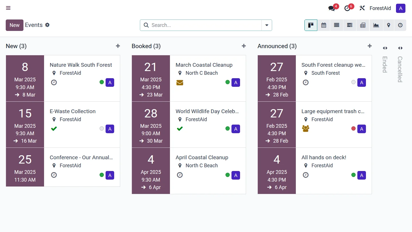Image resolution: width=412 pixels, height=232 pixels.
Task: Open the user avatar menu in header
Action: click(x=401, y=8)
